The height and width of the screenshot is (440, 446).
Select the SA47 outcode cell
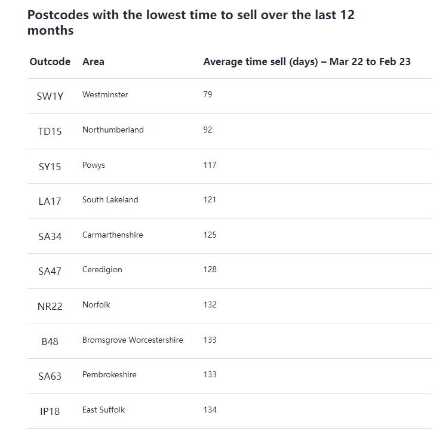tap(50, 270)
